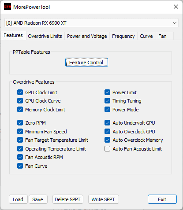Uncheck Auto Undervolt GPU
Image resolution: width=183 pixels, height=210 pixels.
[x=107, y=123]
